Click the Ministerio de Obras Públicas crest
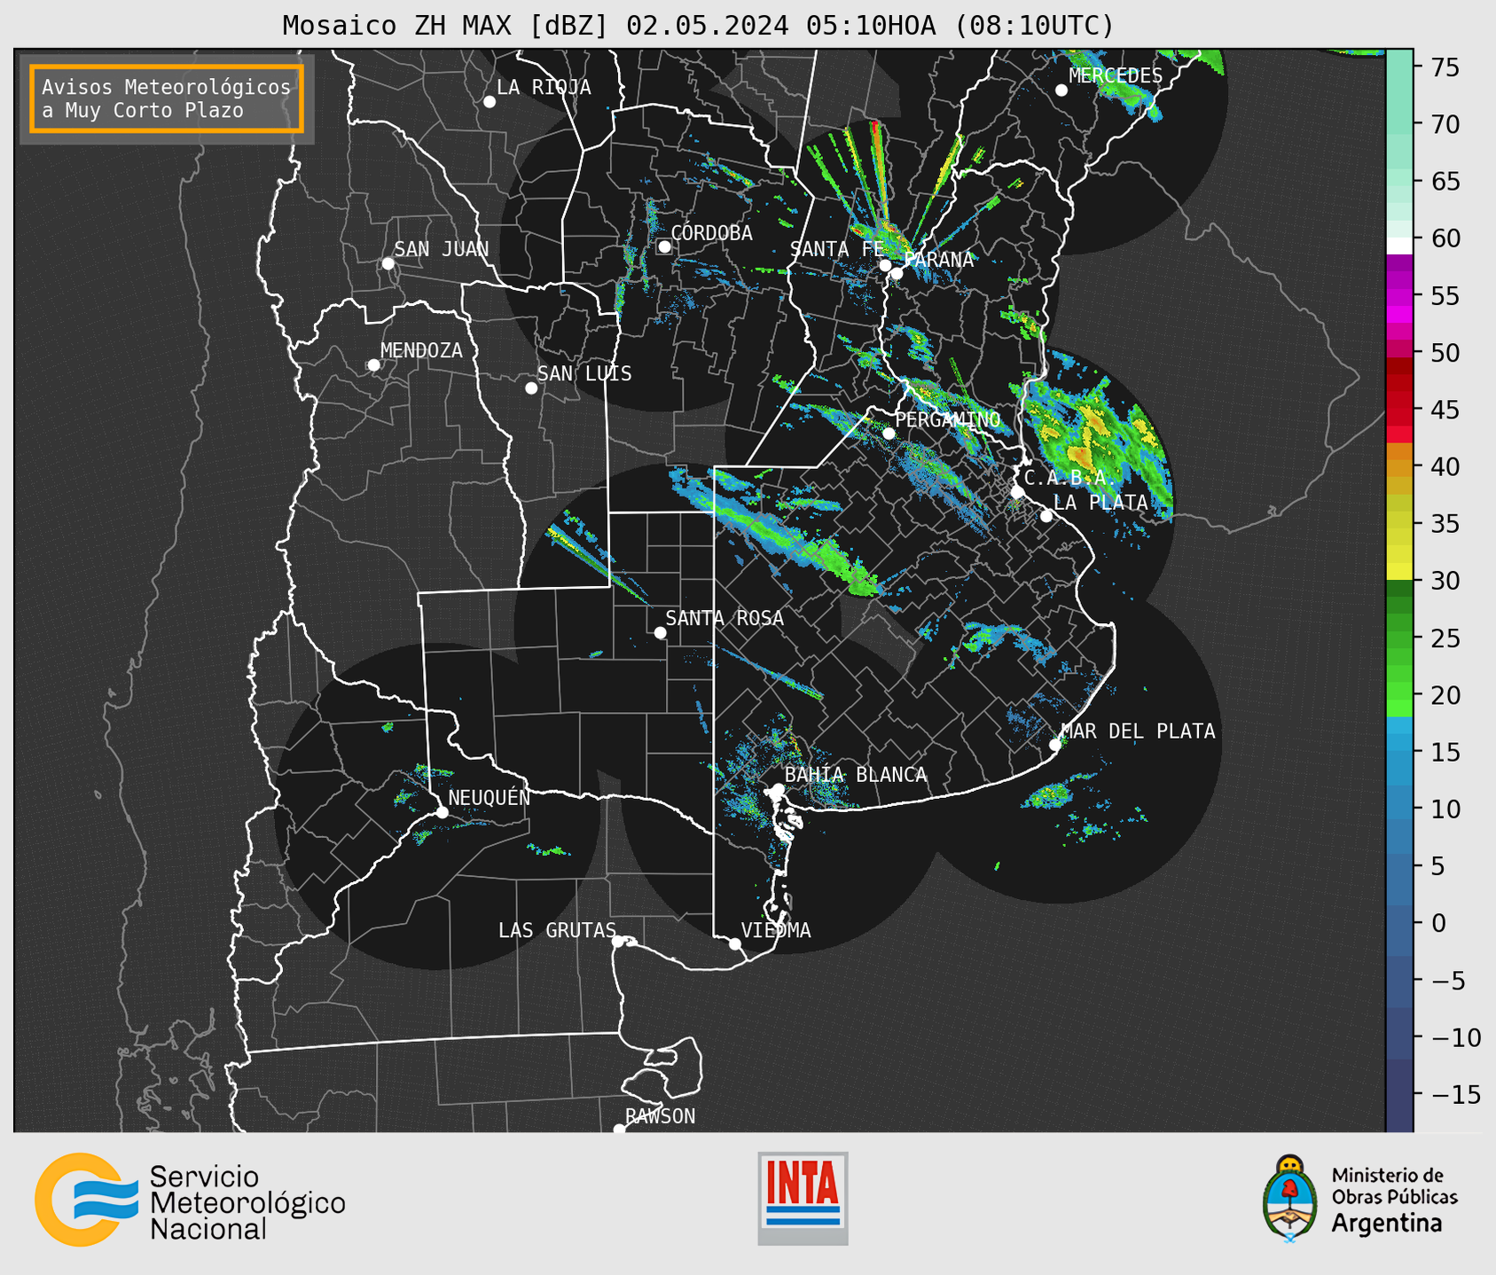This screenshot has width=1496, height=1275. pyautogui.click(x=1290, y=1199)
